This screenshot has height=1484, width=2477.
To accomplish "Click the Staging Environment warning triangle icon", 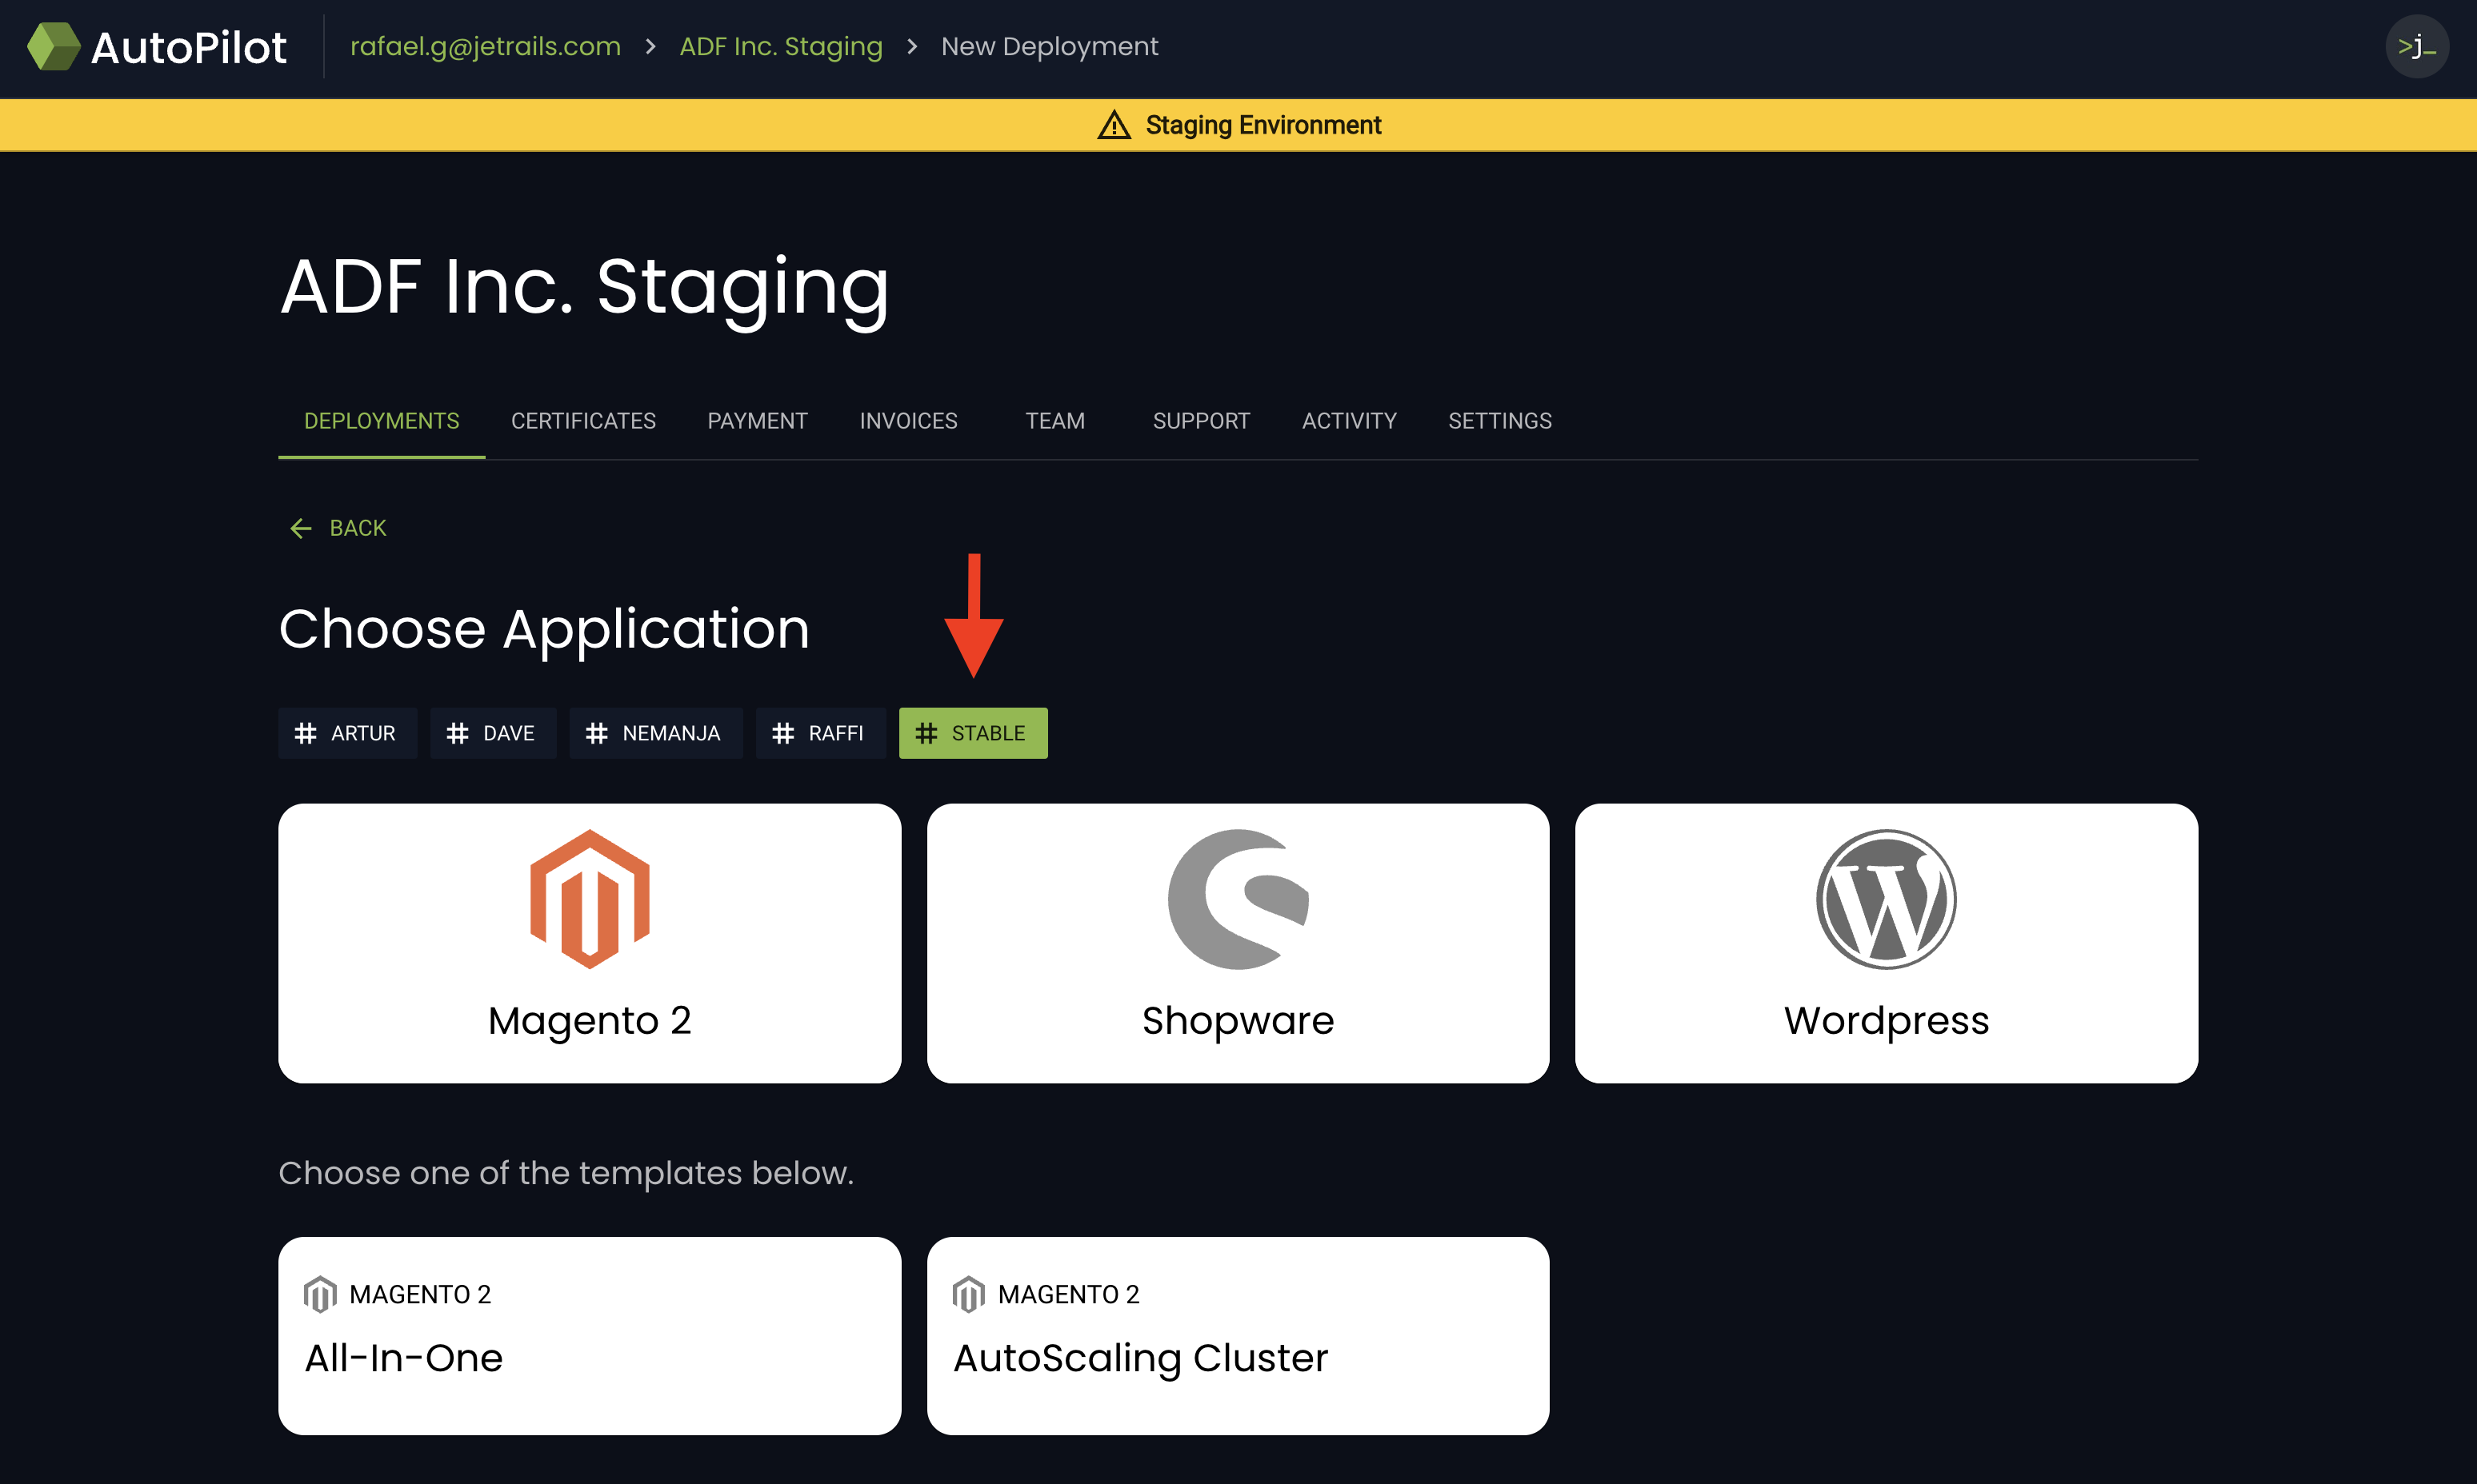I will [1114, 126].
